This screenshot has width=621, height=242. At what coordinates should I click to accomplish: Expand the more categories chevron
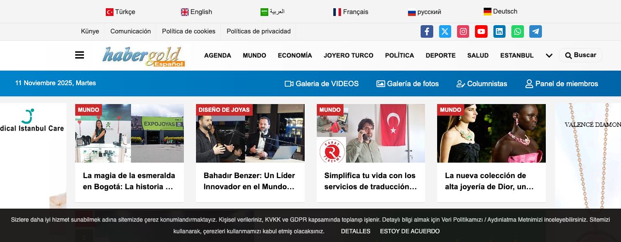[x=549, y=56]
